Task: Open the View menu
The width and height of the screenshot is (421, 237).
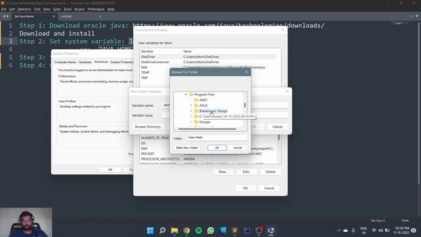Action: click(x=47, y=9)
